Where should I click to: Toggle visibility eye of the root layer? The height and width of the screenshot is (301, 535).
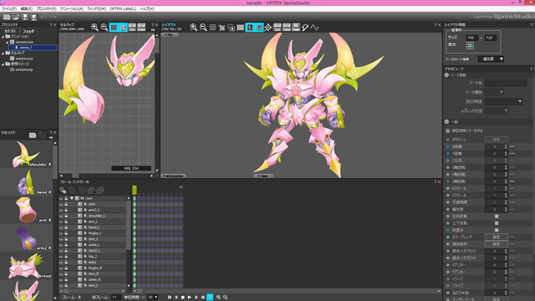[61, 198]
